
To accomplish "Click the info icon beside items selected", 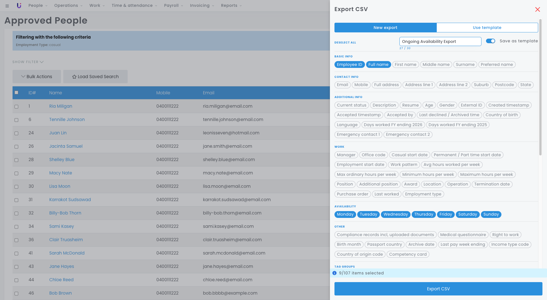I will pos(334,273).
